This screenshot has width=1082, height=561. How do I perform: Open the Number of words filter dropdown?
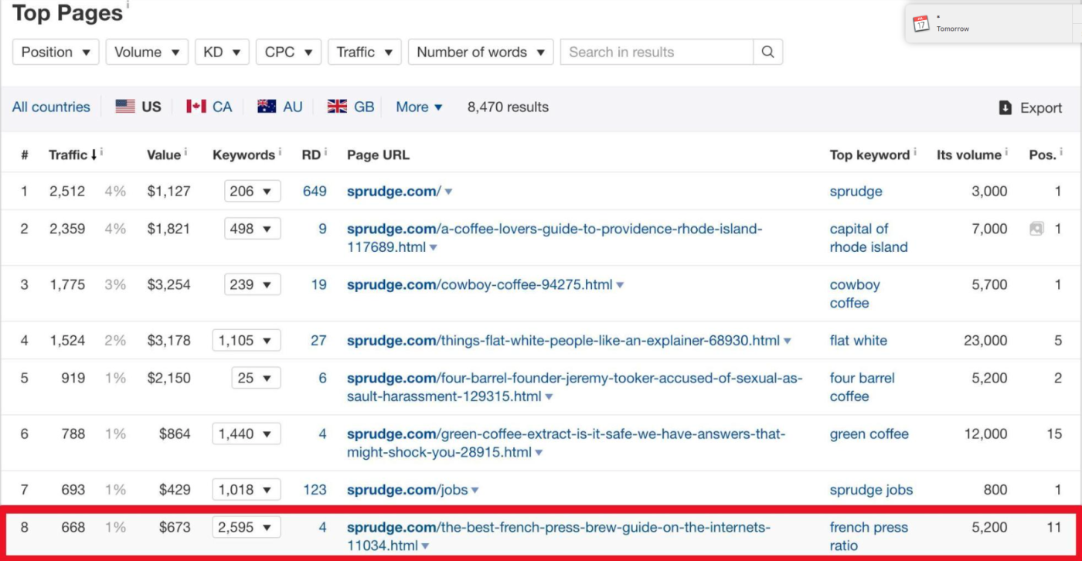click(x=481, y=52)
